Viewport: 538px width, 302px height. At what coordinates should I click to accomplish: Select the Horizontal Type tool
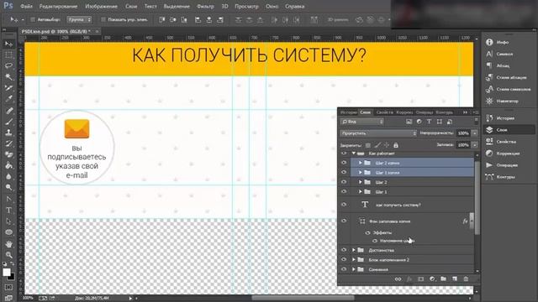tap(8, 210)
